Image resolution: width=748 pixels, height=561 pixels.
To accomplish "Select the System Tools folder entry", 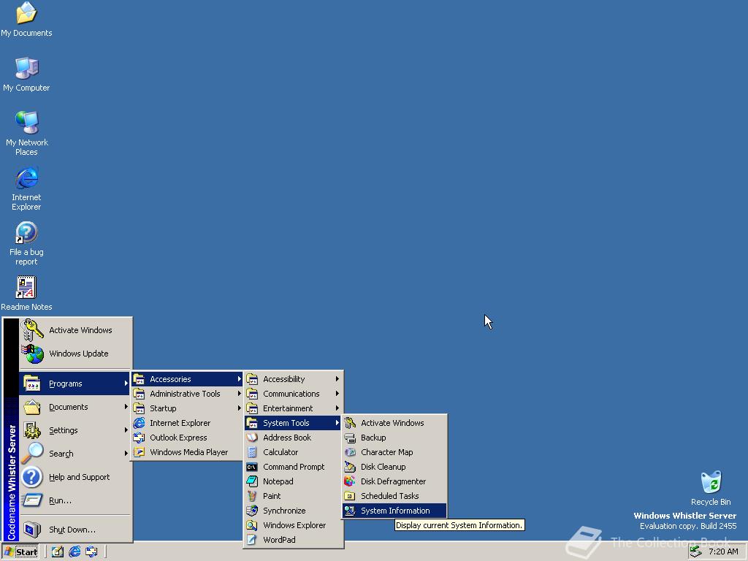I will (293, 423).
